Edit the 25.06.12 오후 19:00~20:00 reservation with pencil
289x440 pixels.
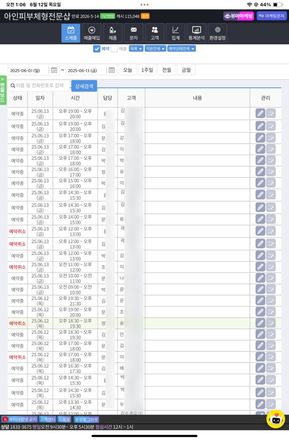point(260,312)
